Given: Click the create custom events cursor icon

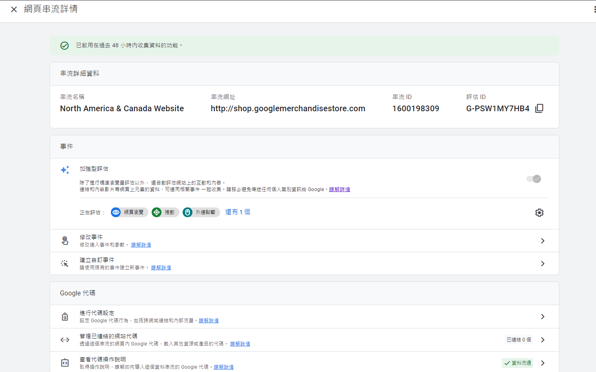Looking at the screenshot, I should click(x=65, y=264).
